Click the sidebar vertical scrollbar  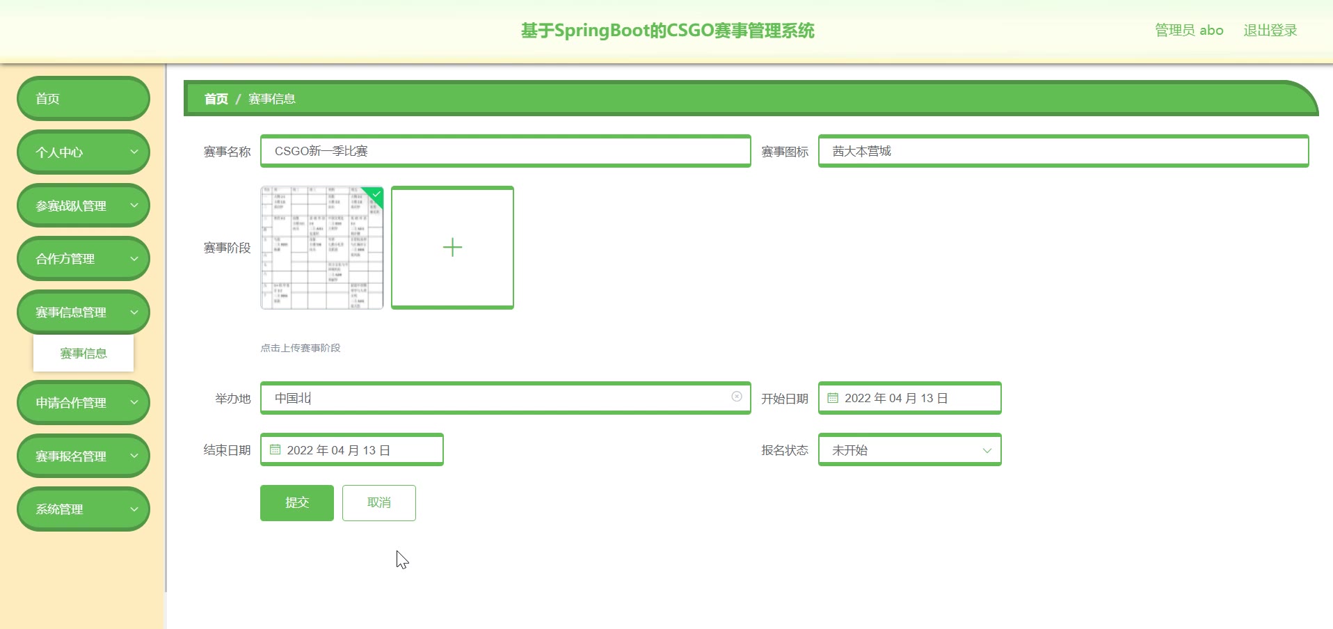pos(165,327)
